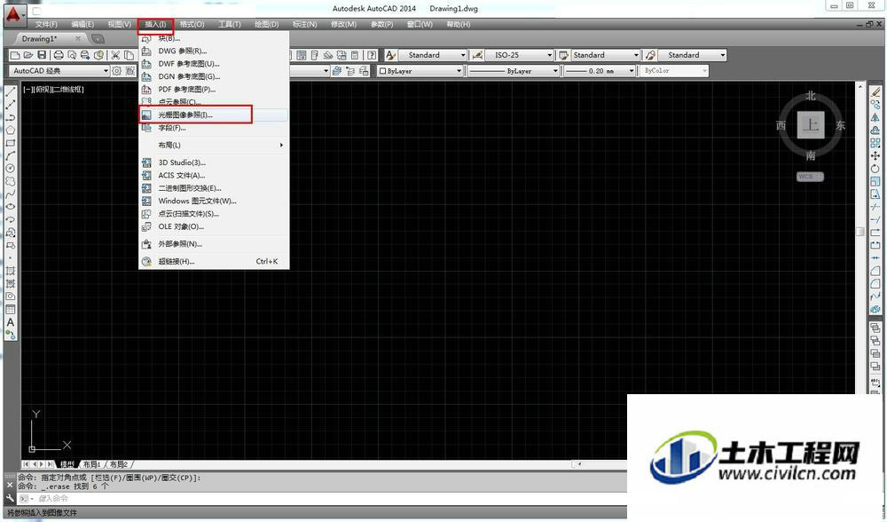Image resolution: width=887 pixels, height=522 pixels.
Task: Open the AutoCAD 经典 workspace dropdown
Action: pyautogui.click(x=59, y=71)
